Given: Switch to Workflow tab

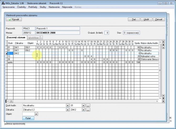Looking at the screenshot, I should tap(33, 38).
